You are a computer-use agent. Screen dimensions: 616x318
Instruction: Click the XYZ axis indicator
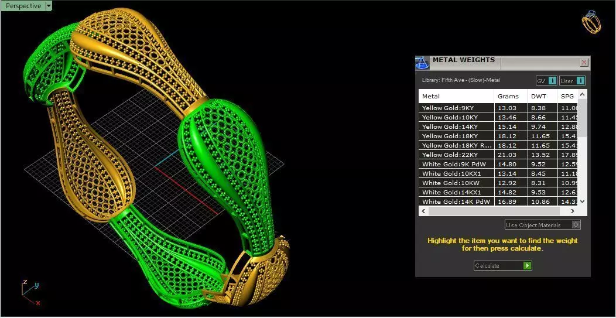tap(30, 293)
